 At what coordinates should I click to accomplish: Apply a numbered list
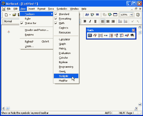[x=126, y=21]
